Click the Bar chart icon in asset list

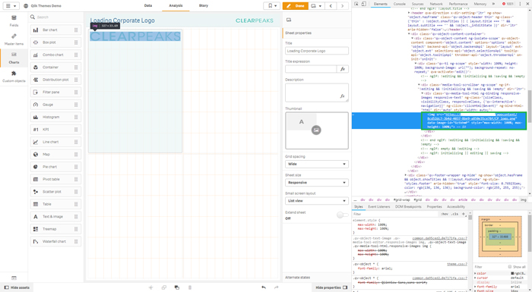click(36, 30)
